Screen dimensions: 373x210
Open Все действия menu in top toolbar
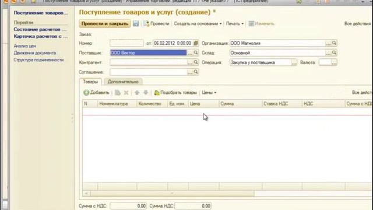[357, 23]
